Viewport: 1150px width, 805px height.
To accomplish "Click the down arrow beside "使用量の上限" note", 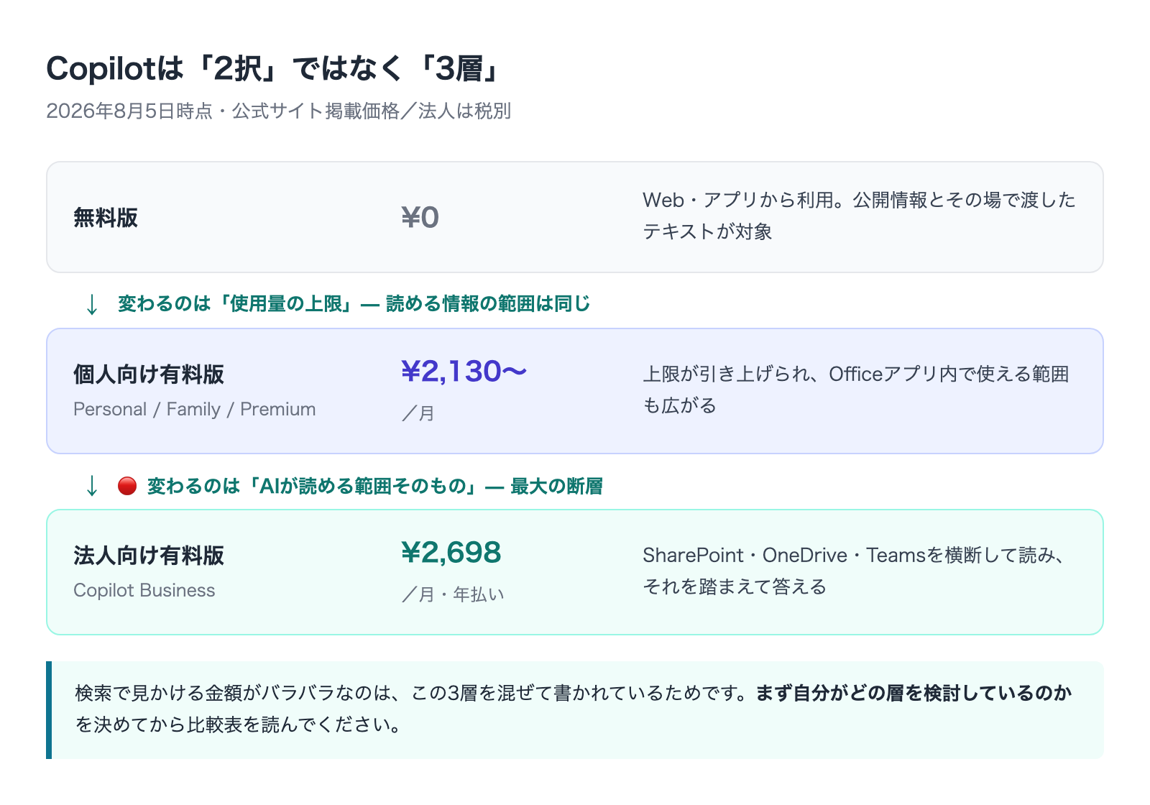I will tap(92, 304).
